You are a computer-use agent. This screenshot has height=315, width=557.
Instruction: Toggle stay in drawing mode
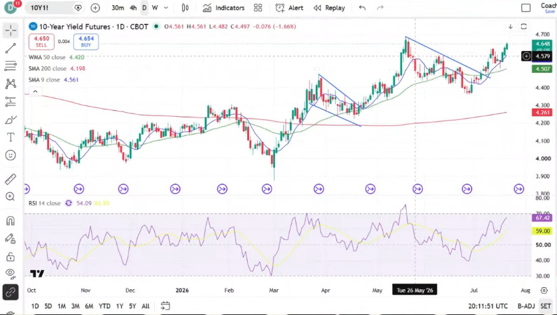pyautogui.click(x=11, y=239)
